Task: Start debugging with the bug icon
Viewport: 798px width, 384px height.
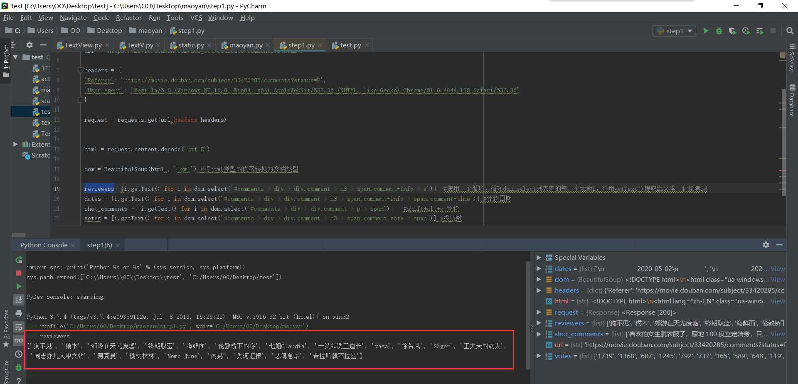Action: 719,31
